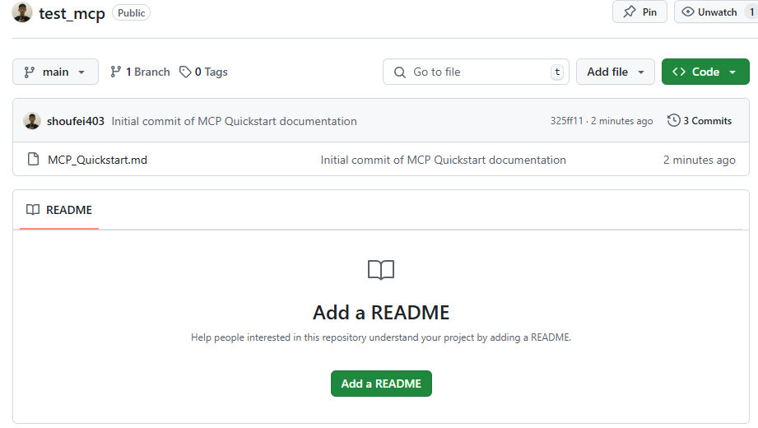Screen dimensions: 758x428
Task: Click the pushpin icon in Pin button
Action: pyautogui.click(x=630, y=12)
